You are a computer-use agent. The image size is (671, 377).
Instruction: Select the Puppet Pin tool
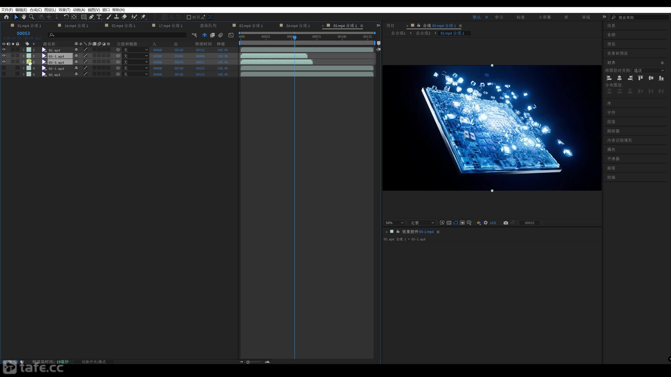(x=143, y=17)
